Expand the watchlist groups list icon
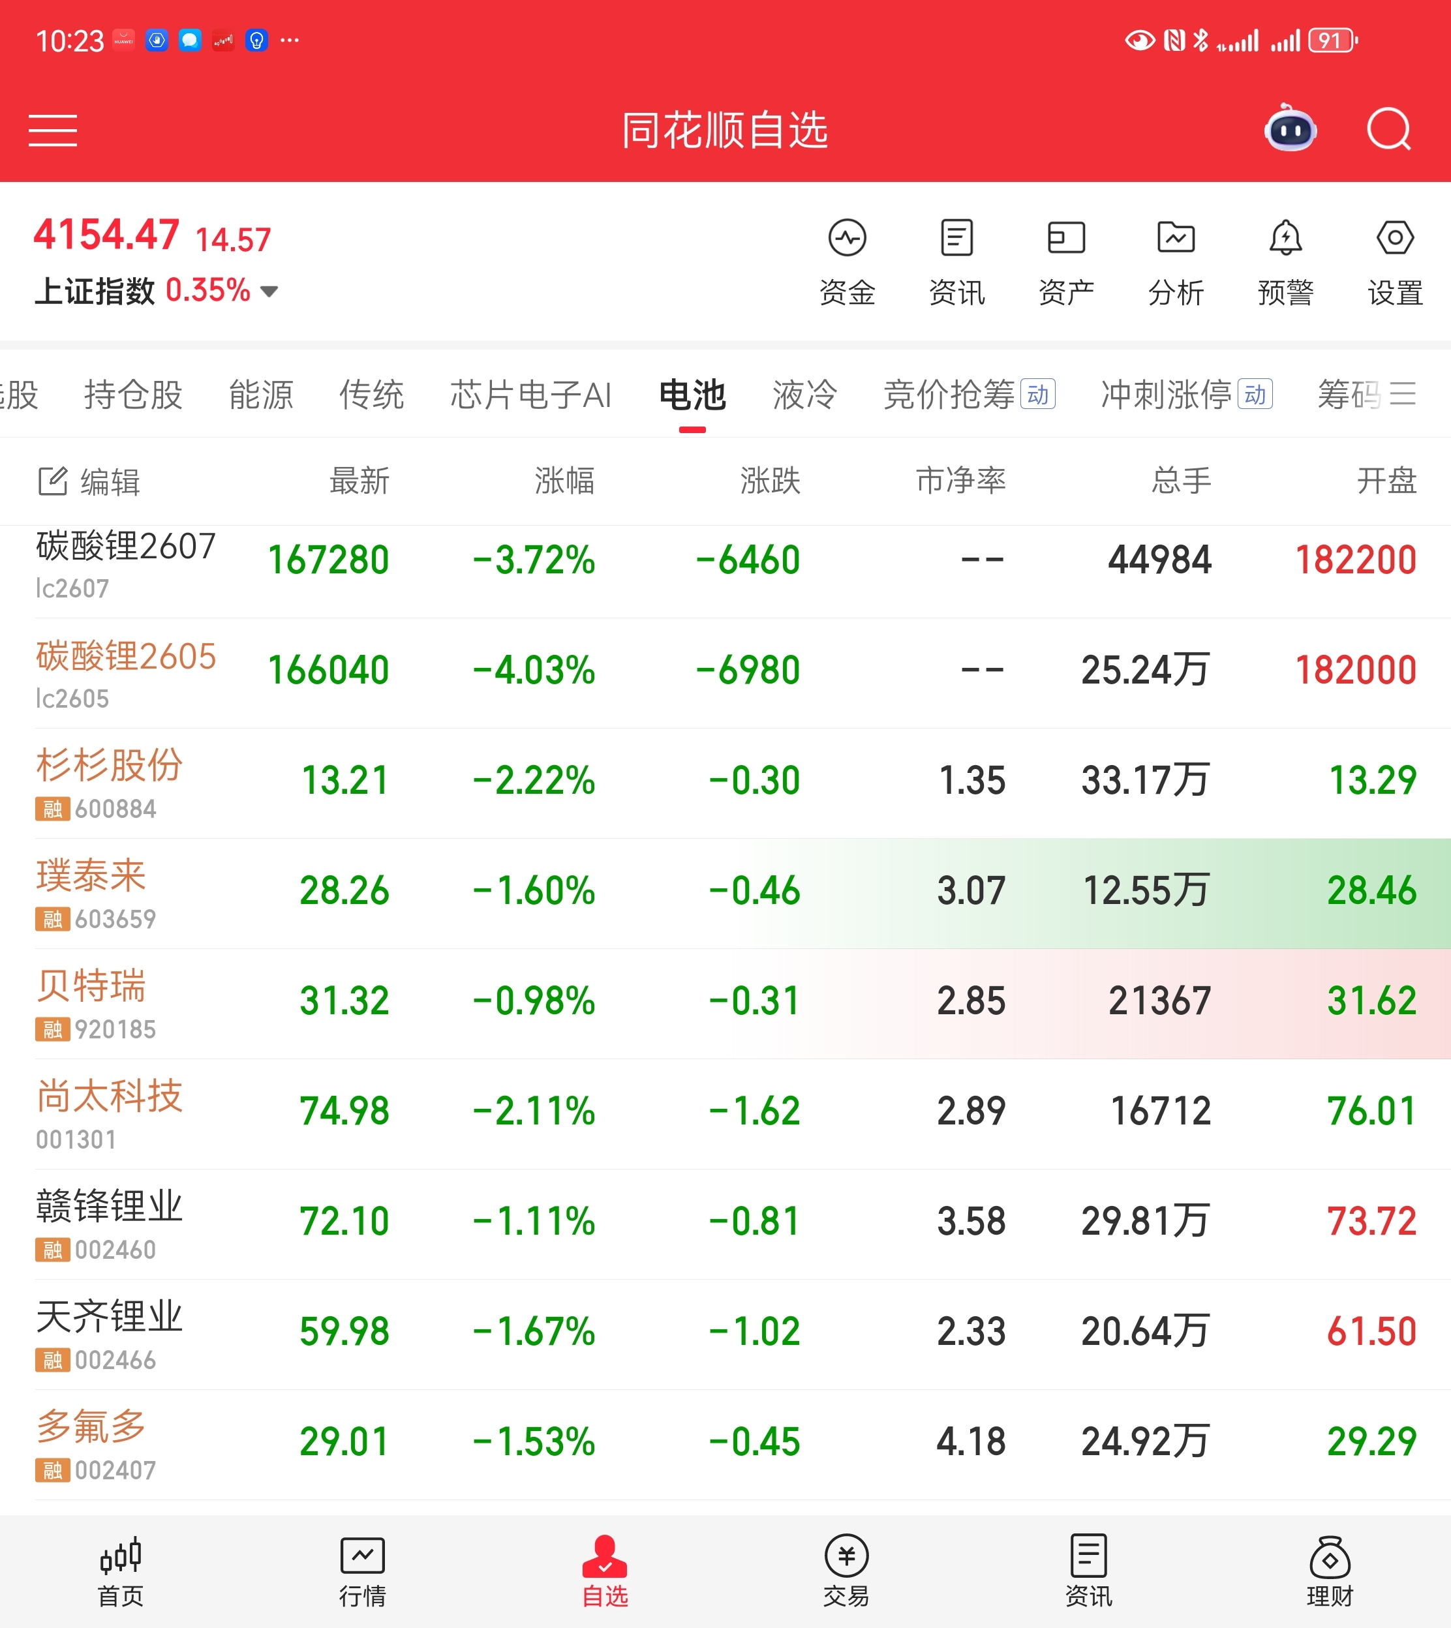The height and width of the screenshot is (1628, 1451). (1402, 395)
